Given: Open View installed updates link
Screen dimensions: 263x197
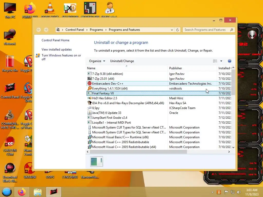Looking at the screenshot, I should click(x=57, y=50).
